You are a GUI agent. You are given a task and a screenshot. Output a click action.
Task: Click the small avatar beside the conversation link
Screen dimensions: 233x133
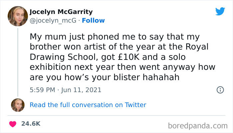point(18,105)
